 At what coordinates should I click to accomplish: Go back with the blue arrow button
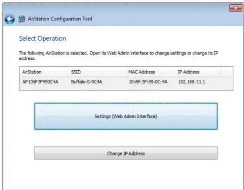pyautogui.click(x=10, y=19)
